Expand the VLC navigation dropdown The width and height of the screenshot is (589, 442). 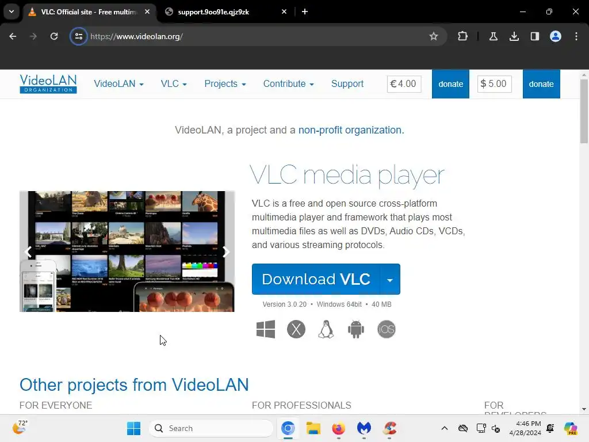174,84
